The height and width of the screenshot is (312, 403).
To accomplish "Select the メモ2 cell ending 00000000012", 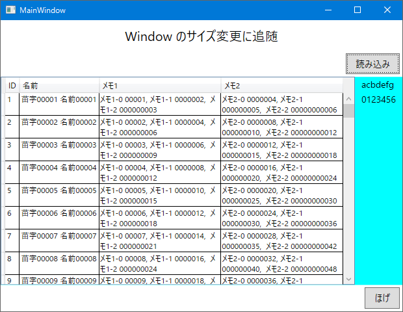I will (x=281, y=127).
